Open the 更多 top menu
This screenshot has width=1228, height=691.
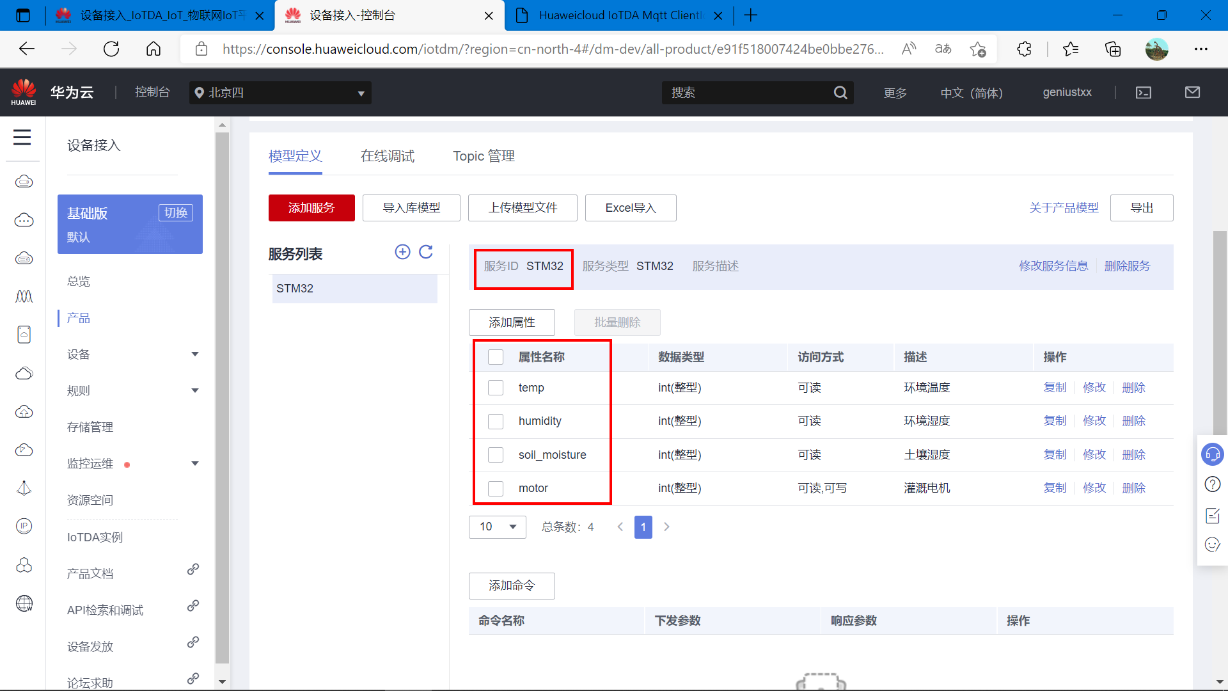pyautogui.click(x=895, y=93)
